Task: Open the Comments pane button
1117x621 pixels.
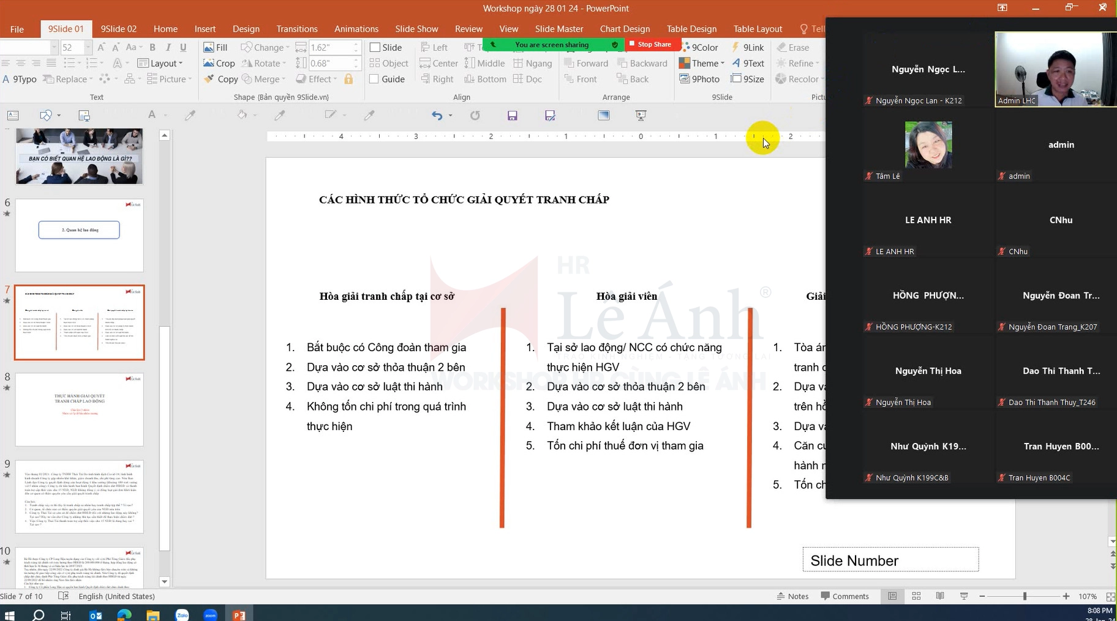Action: click(x=844, y=596)
